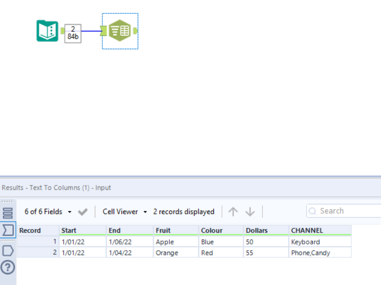Go to the previous record arrow
Image resolution: width=381 pixels, height=285 pixels.
point(233,212)
